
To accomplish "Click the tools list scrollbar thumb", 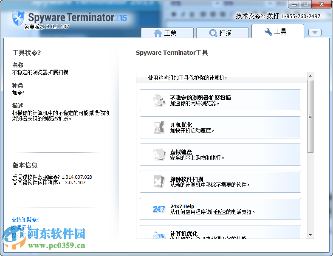I will [310, 116].
